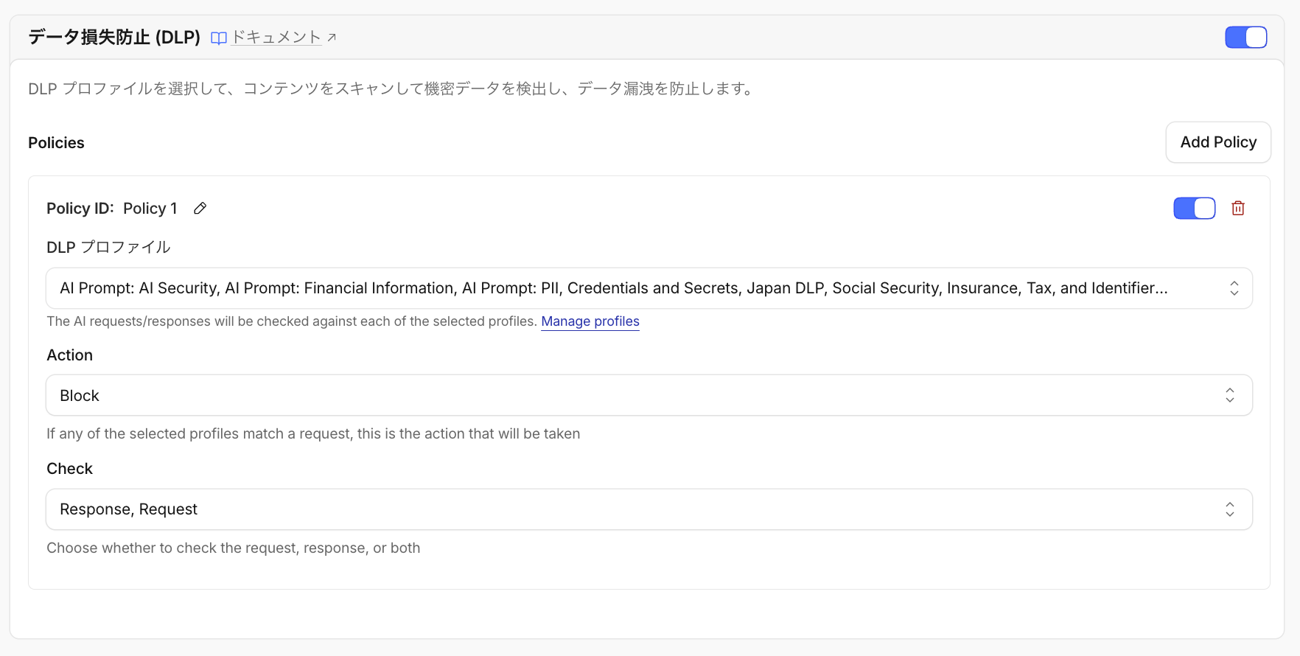This screenshot has width=1300, height=656.
Task: Click the Policies heading
Action: [56, 143]
